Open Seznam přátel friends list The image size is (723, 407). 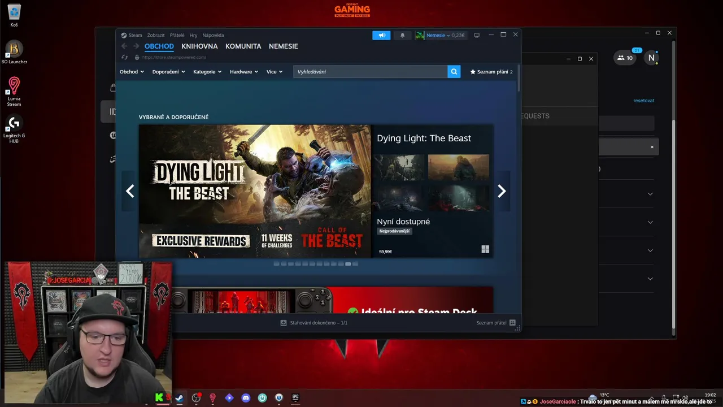coord(496,323)
